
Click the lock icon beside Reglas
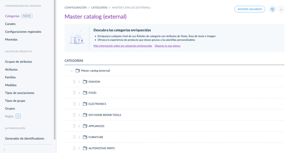tap(18, 116)
